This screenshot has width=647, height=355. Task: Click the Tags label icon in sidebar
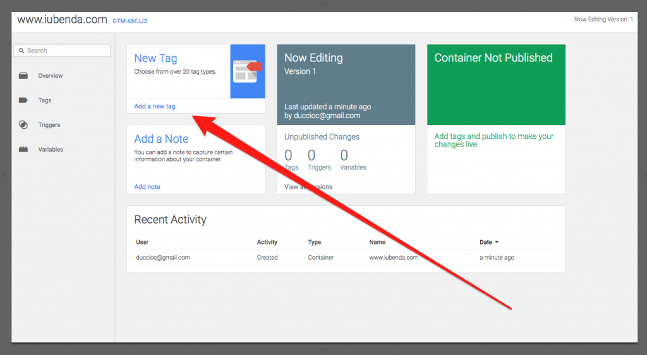[23, 100]
